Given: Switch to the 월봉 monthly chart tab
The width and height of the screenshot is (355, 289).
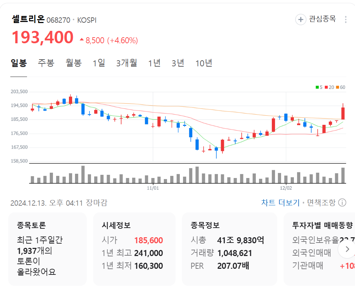Looking at the screenshot, I should [x=74, y=63].
